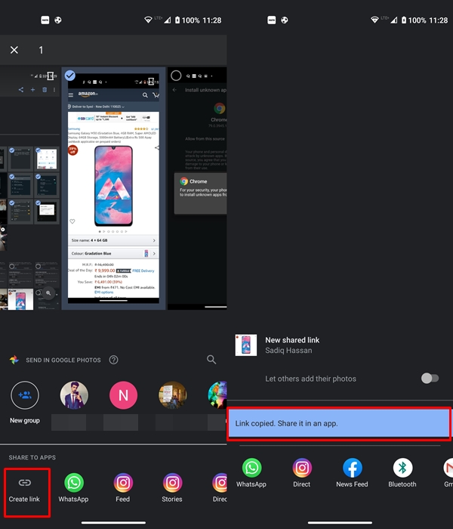Search contacts with magnifier icon
Screen dimensions: 453x529
tap(211, 360)
